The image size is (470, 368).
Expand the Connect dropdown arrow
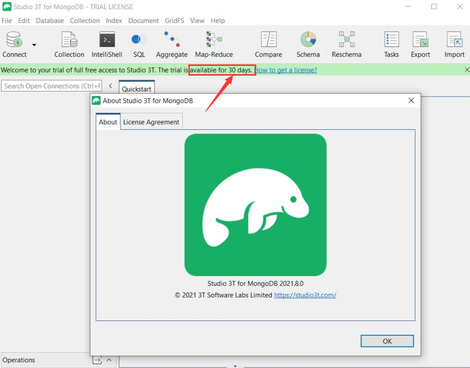34,45
